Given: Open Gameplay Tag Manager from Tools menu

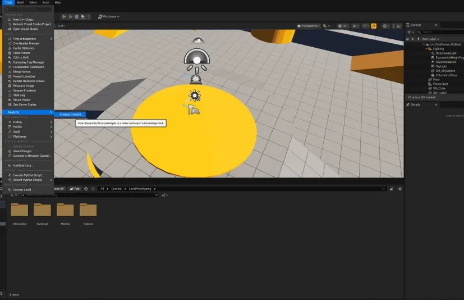Looking at the screenshot, I should (x=29, y=62).
